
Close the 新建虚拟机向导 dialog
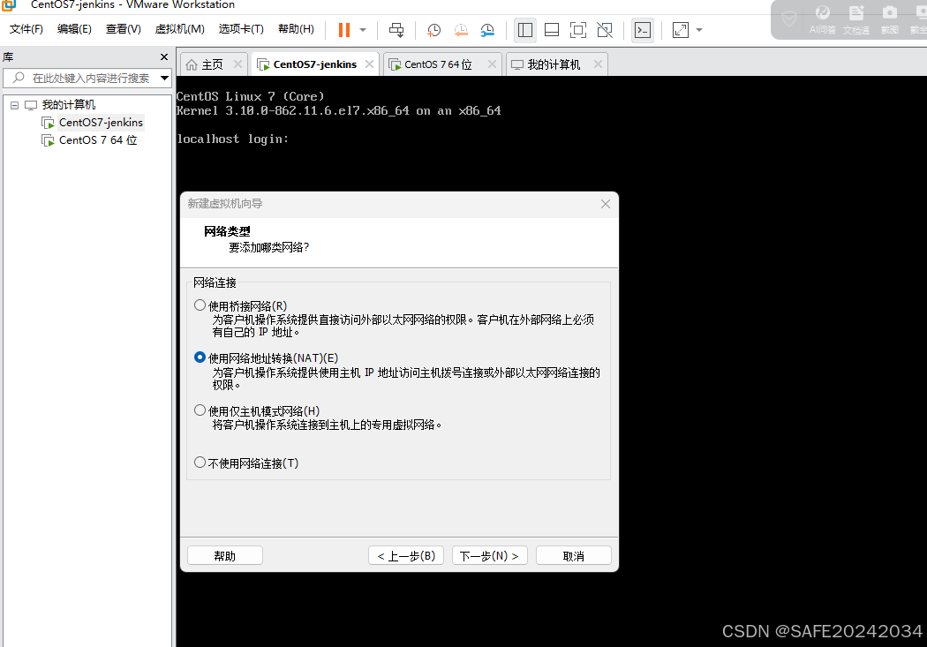(x=606, y=204)
